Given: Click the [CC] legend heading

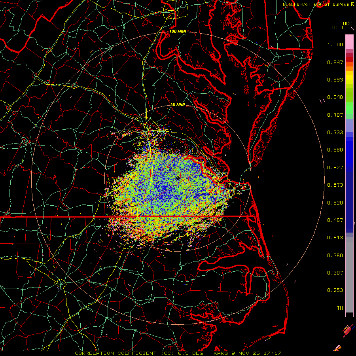Looking at the screenshot, I should point(338,27).
